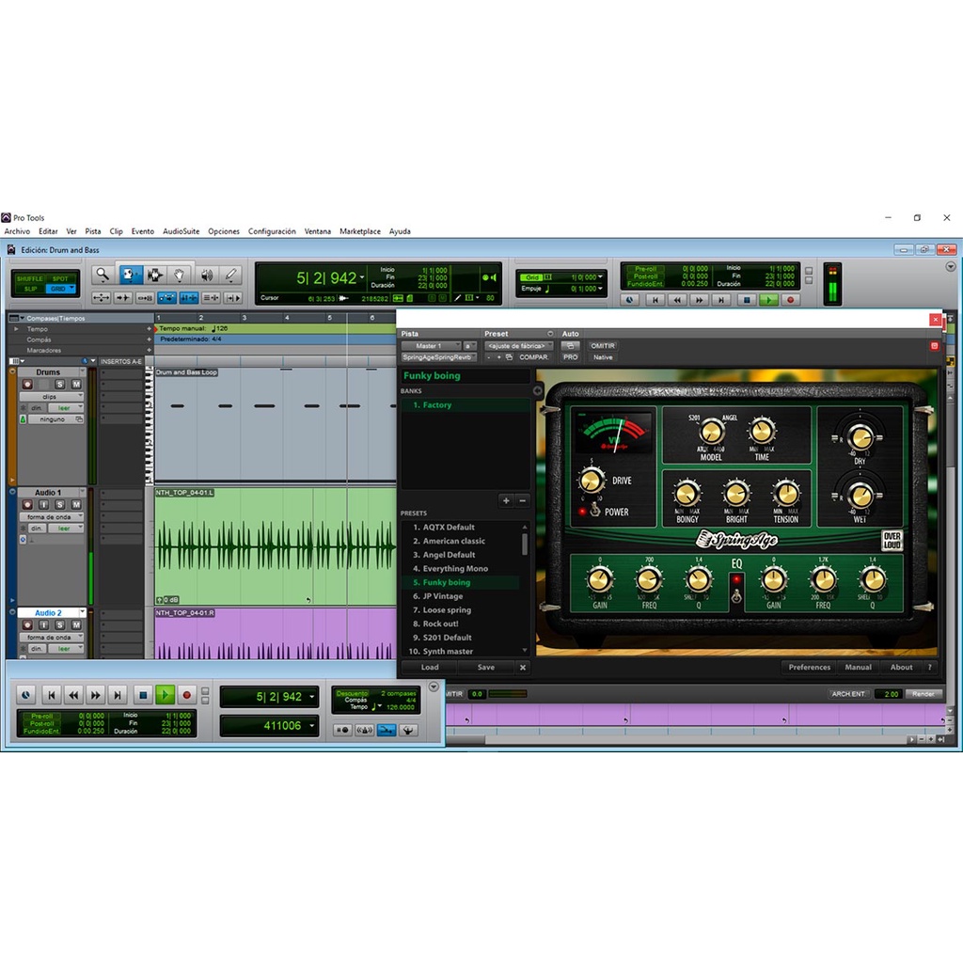The height and width of the screenshot is (963, 963).
Task: Select the Zoomer magnifier tool
Action: click(x=103, y=276)
